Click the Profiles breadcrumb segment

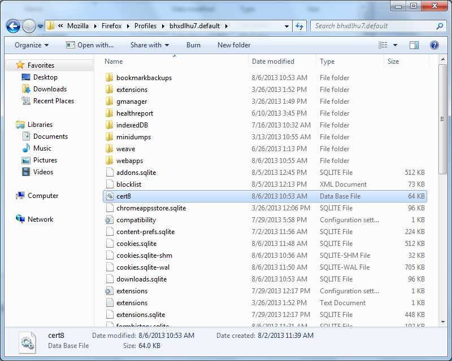point(145,26)
